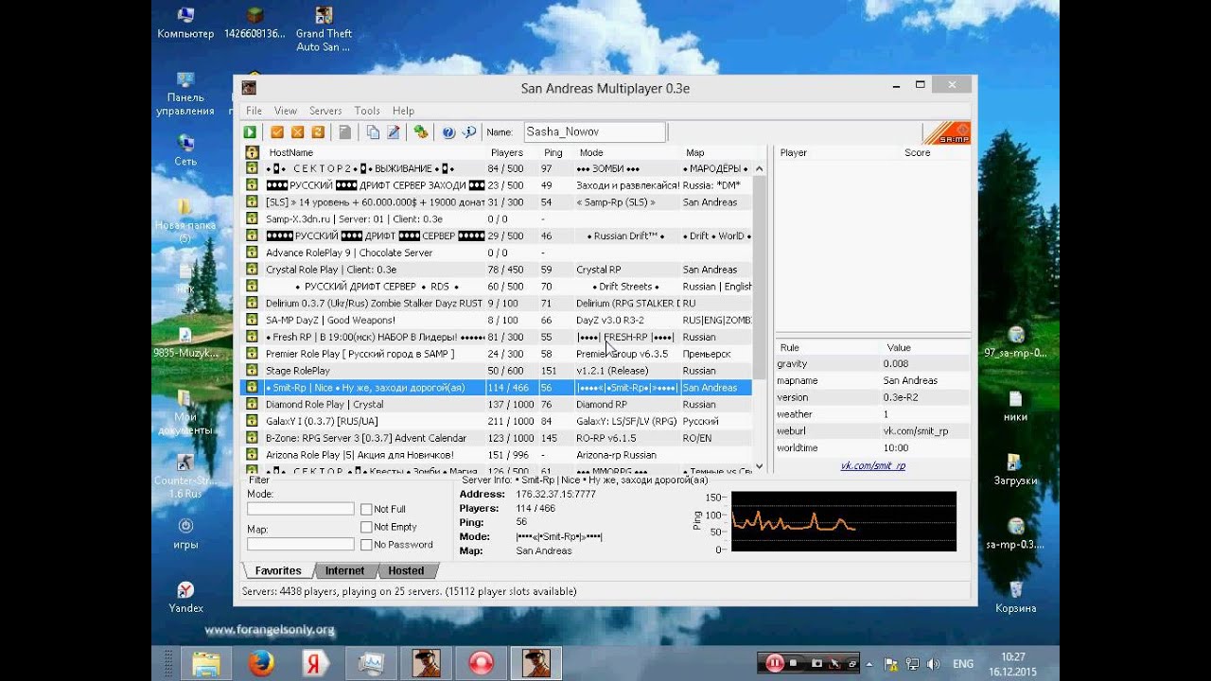Click the SA:MP logo in toolbar
This screenshot has height=681, width=1211.
point(946,132)
